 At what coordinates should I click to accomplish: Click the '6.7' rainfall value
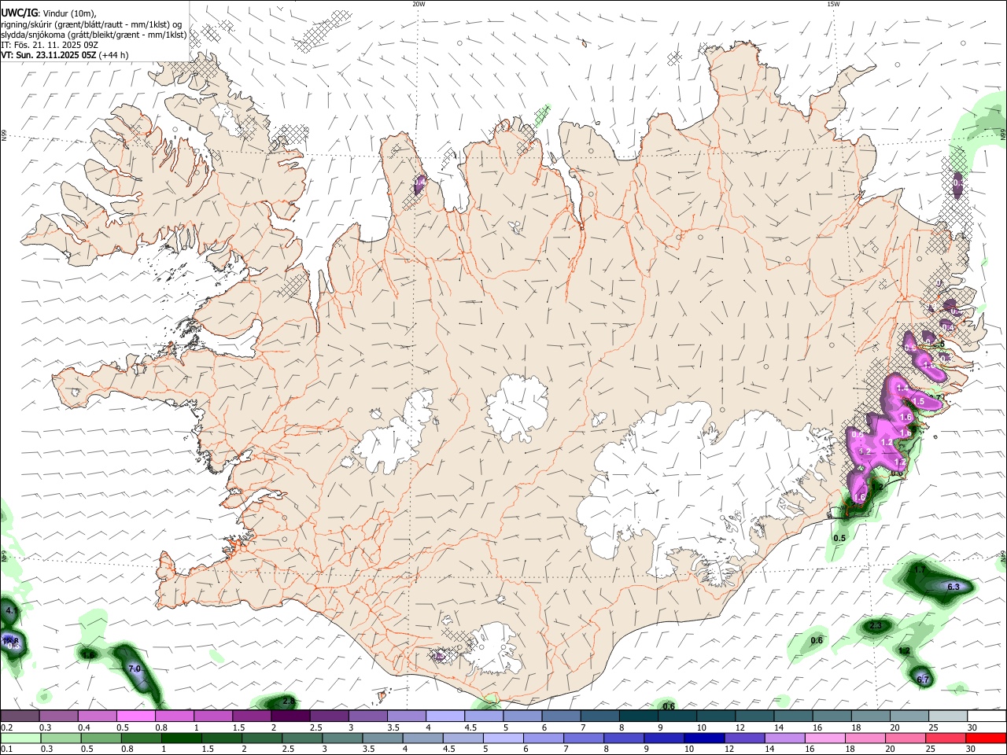(x=924, y=679)
